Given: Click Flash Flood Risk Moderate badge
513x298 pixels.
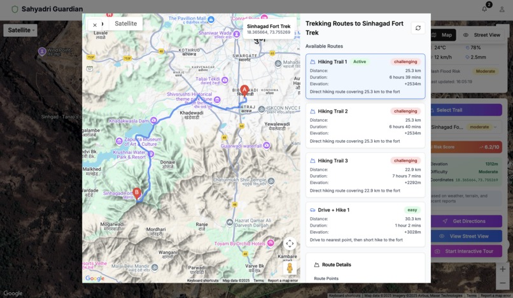Looking at the screenshot, I should pos(485,71).
